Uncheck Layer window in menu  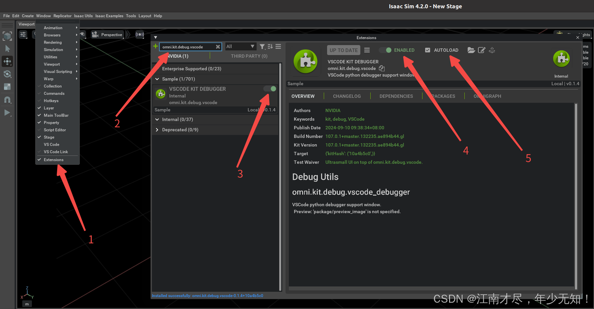pyautogui.click(x=58, y=108)
